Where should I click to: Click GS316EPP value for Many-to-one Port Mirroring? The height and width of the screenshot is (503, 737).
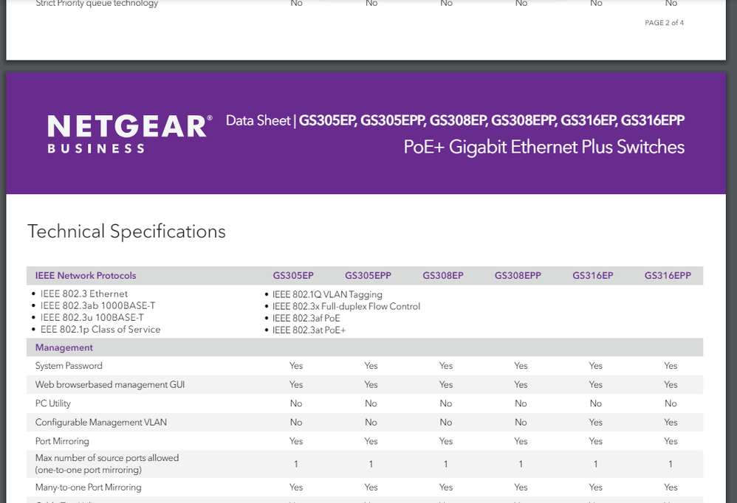(671, 487)
